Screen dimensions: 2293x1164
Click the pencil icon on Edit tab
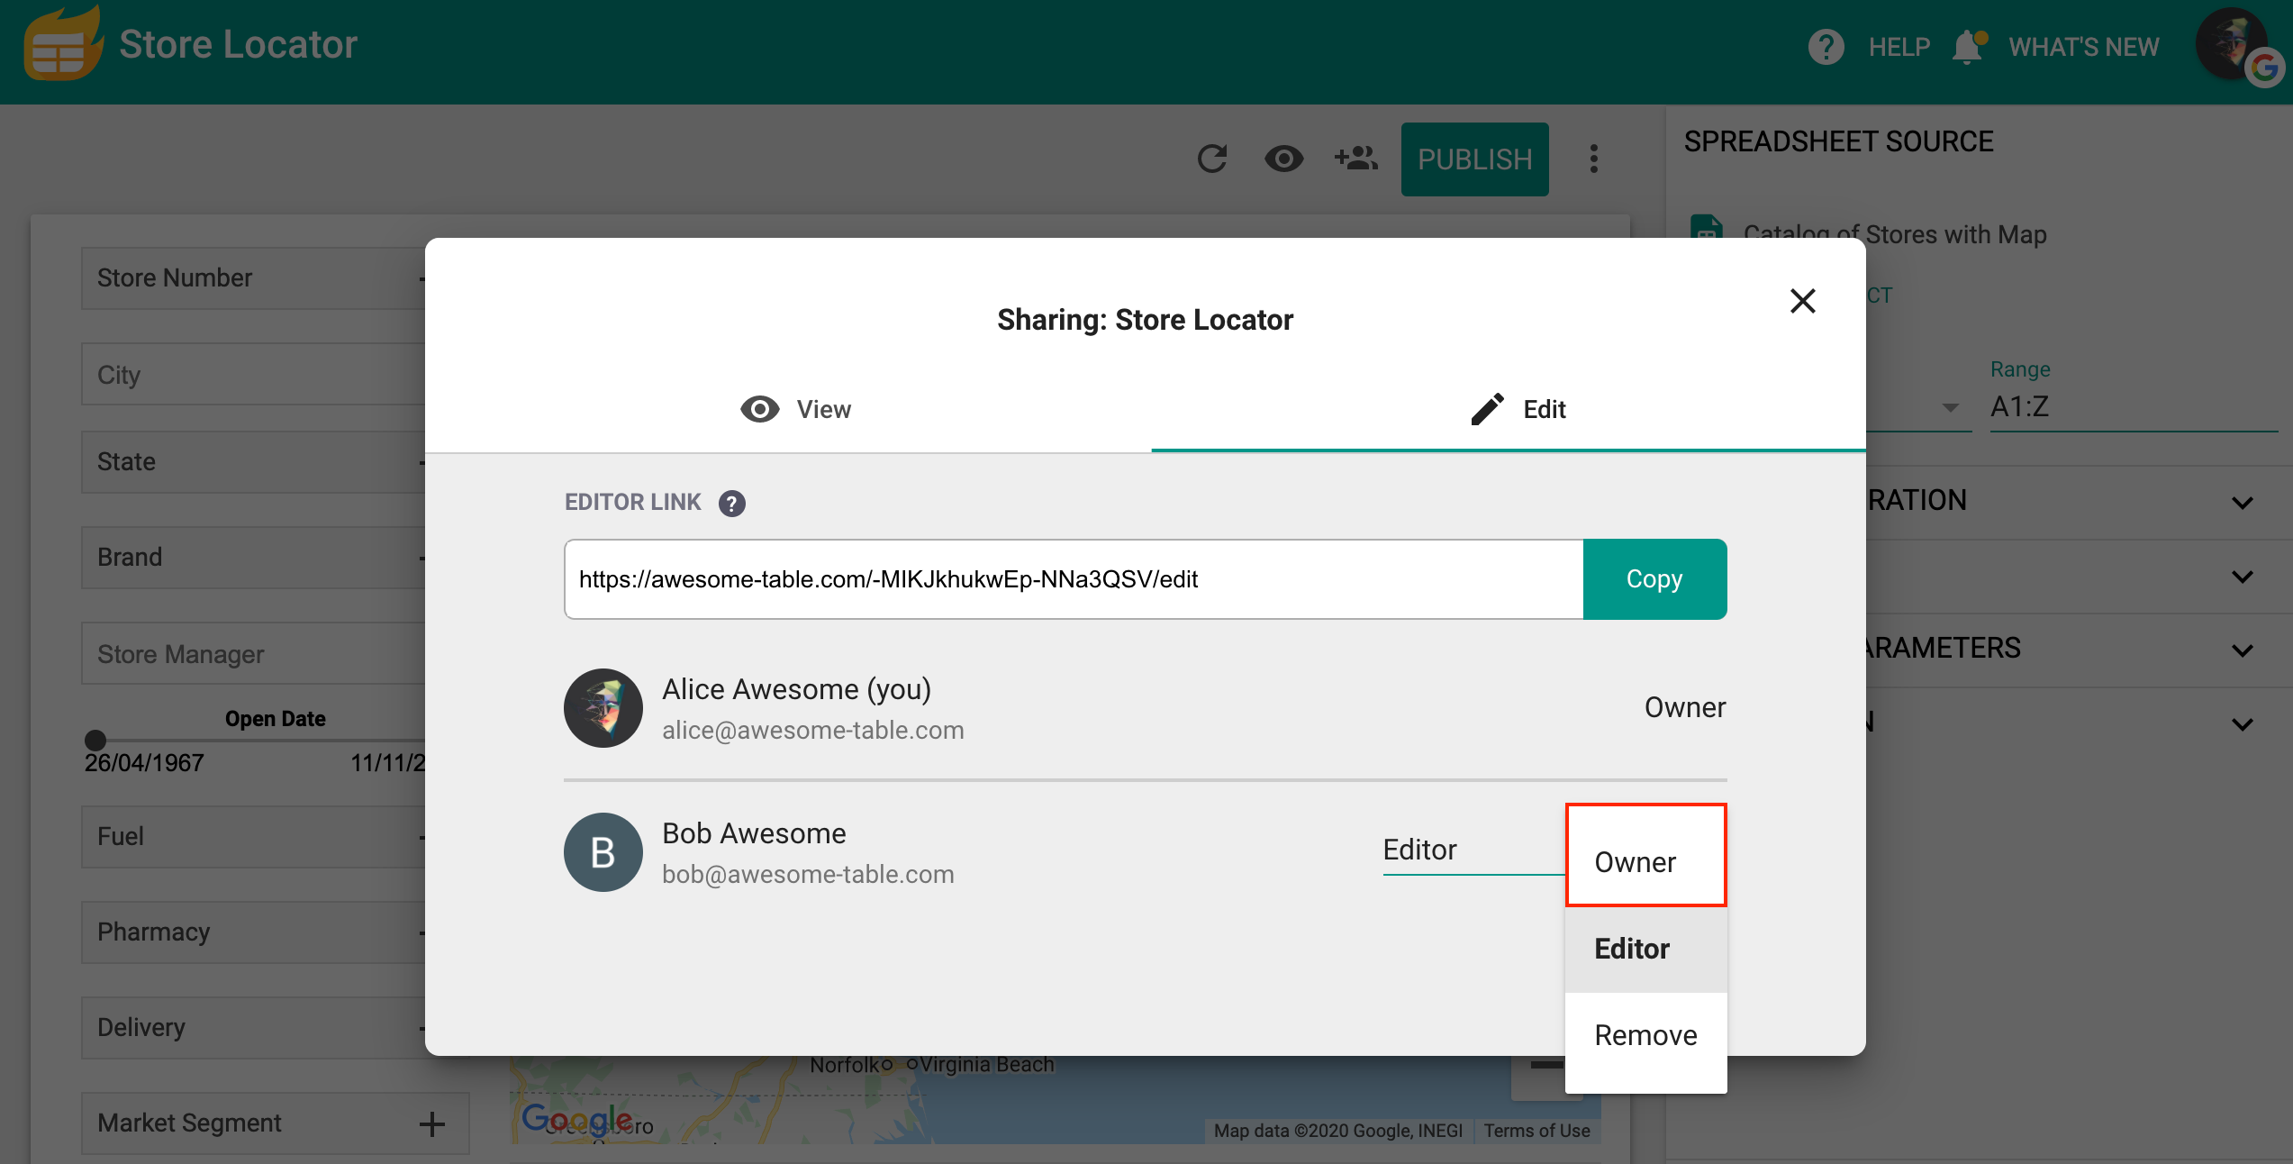1487,409
